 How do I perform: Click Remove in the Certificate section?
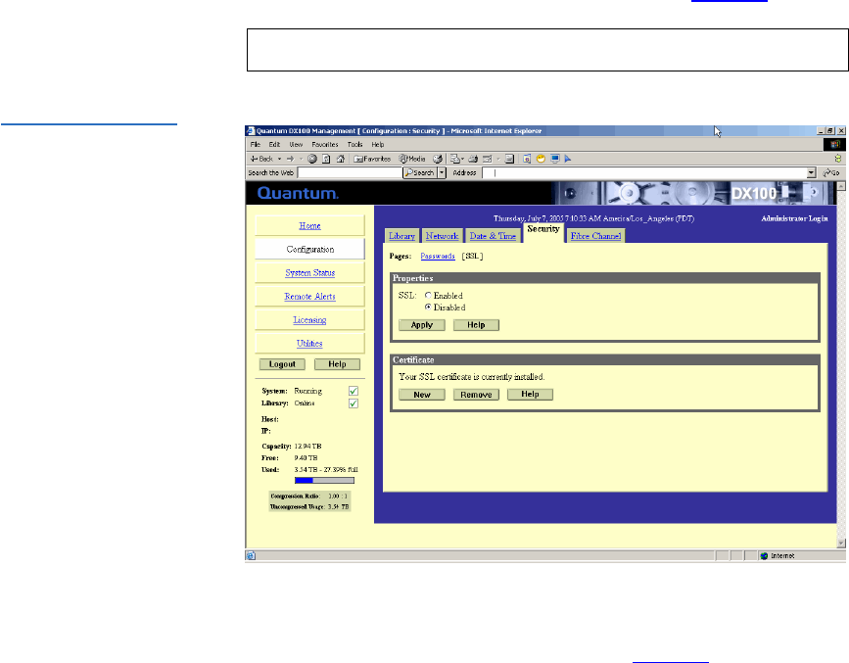coord(476,395)
